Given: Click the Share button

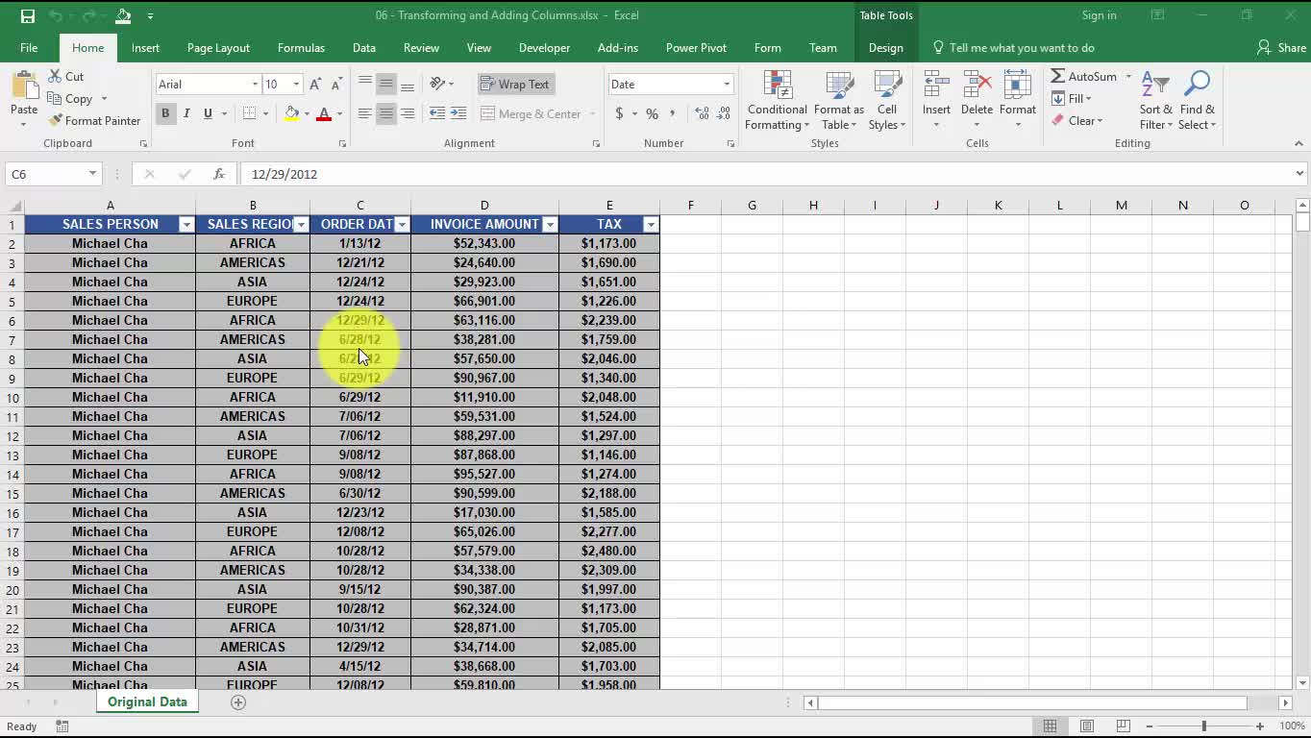Looking at the screenshot, I should pyautogui.click(x=1281, y=48).
